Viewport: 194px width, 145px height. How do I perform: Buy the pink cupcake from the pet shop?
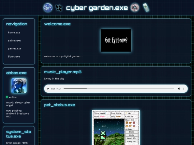coord(134,126)
